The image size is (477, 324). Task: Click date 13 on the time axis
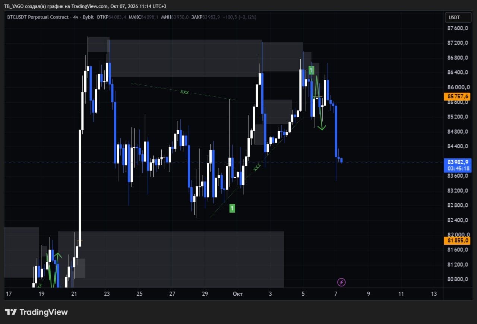pyautogui.click(x=434, y=294)
